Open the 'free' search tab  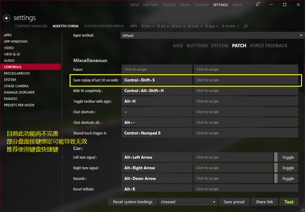[147, 26]
